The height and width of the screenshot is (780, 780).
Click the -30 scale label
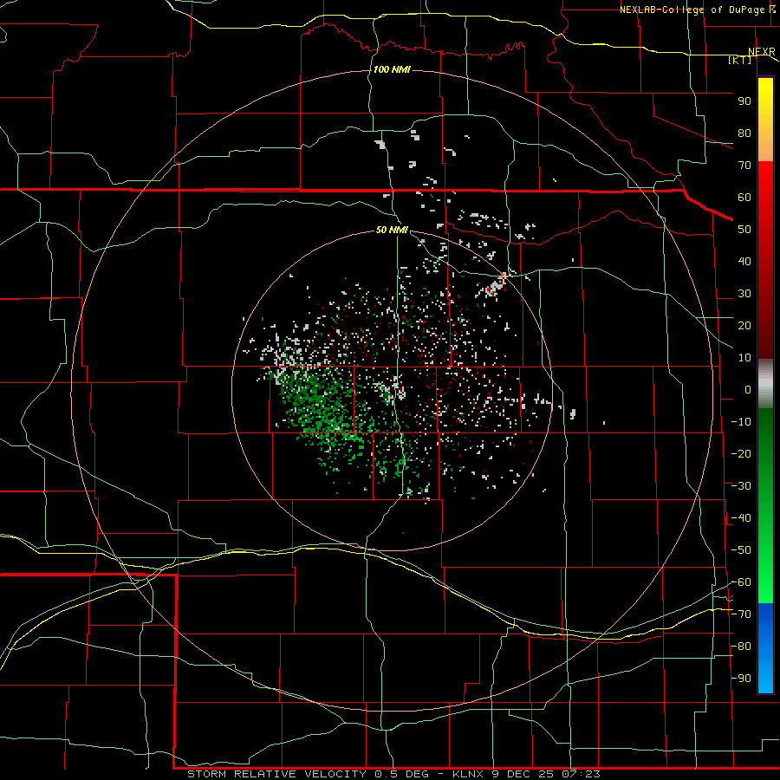(741, 486)
